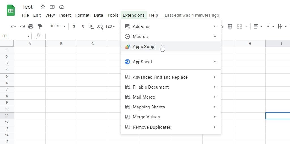The image size is (290, 144).
Task: Choose Apps Script from the menu
Action: pos(144,47)
